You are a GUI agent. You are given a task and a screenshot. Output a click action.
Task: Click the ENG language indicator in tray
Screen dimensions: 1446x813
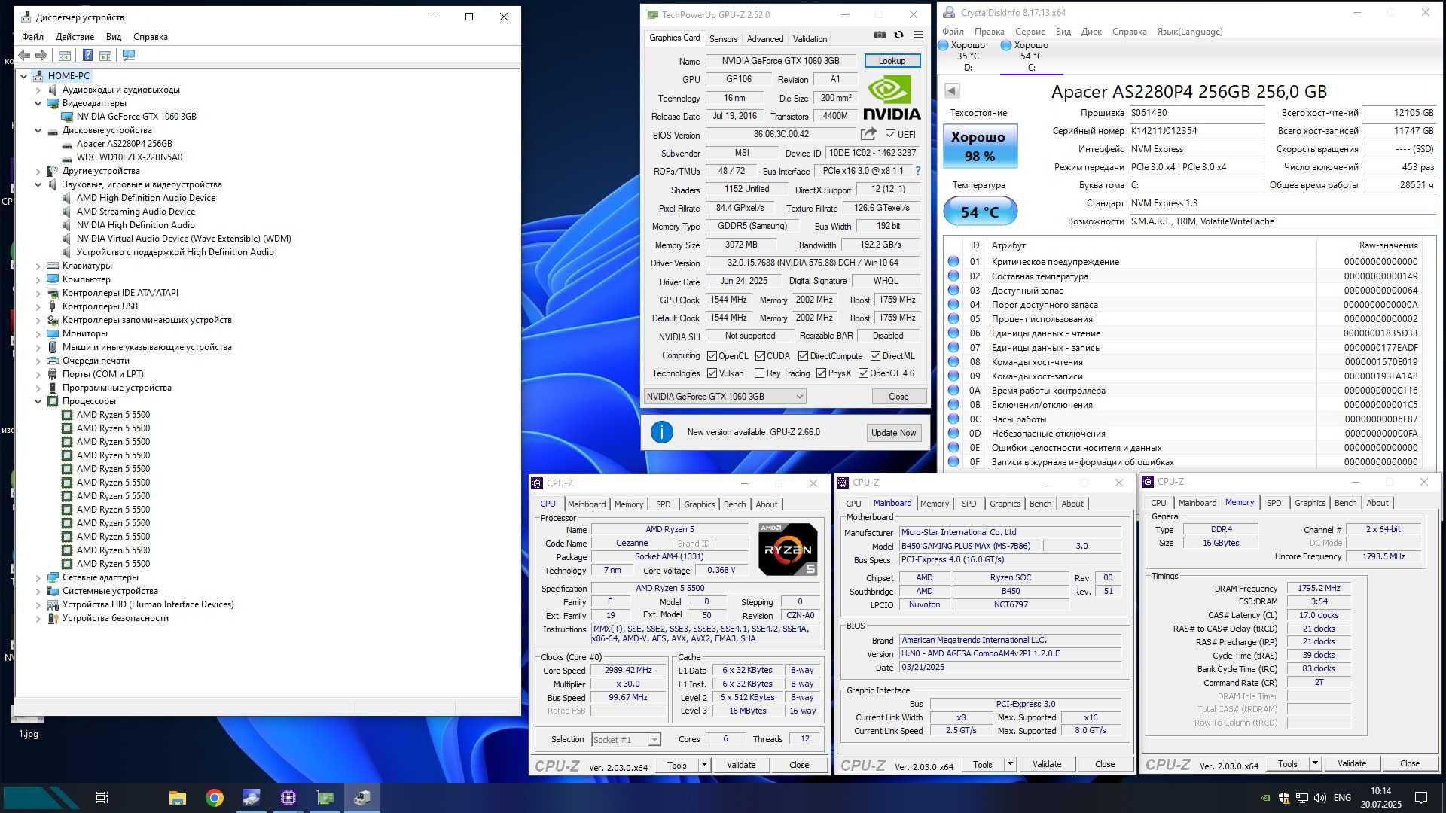[x=1342, y=798]
